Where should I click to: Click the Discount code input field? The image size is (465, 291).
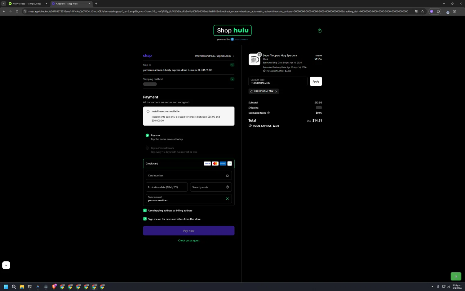point(278,81)
